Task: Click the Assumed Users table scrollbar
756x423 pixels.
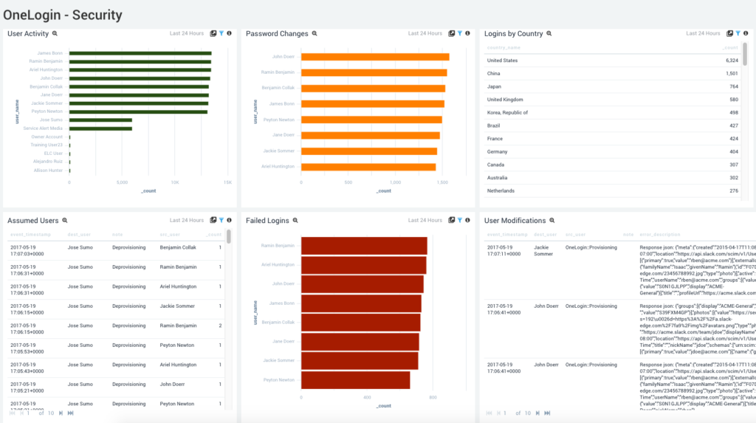Action: (229, 236)
